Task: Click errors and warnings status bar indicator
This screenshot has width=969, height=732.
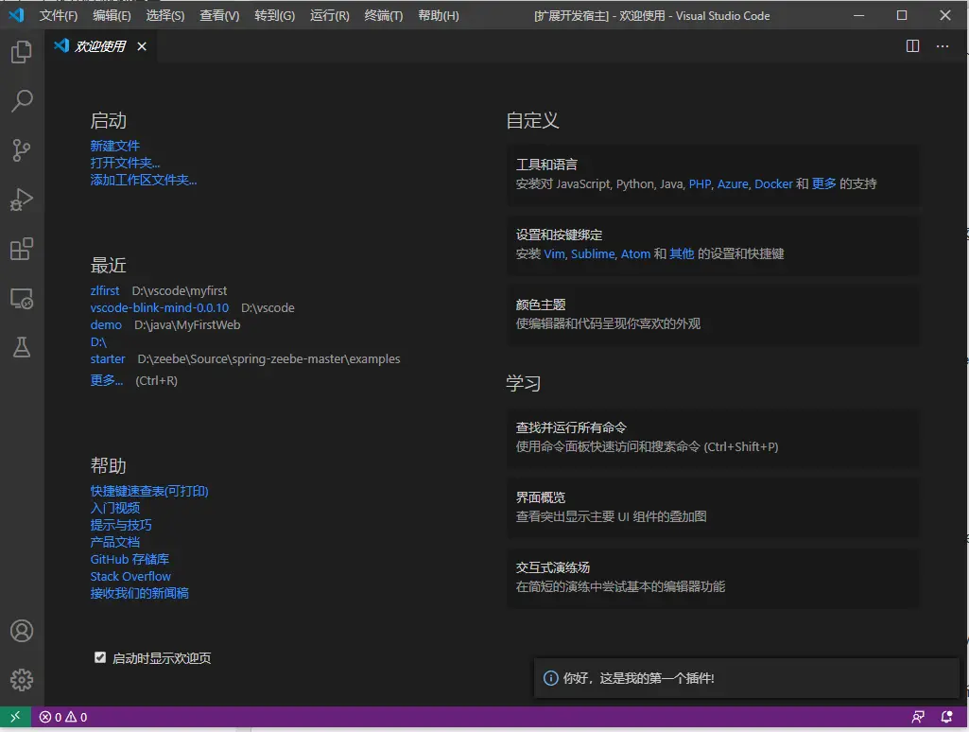Action: (63, 717)
